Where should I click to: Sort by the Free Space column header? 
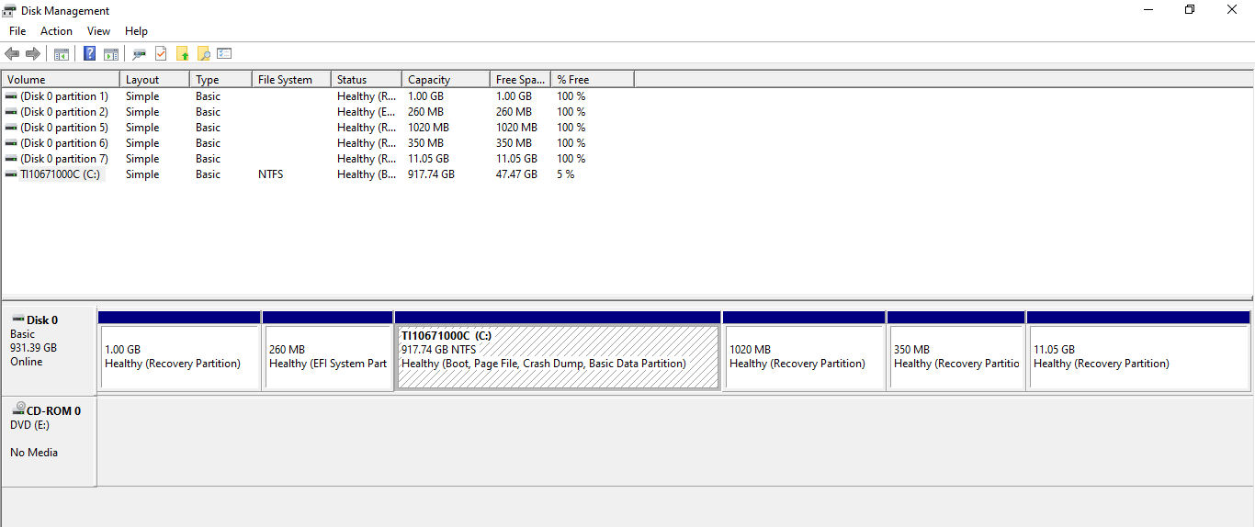520,80
